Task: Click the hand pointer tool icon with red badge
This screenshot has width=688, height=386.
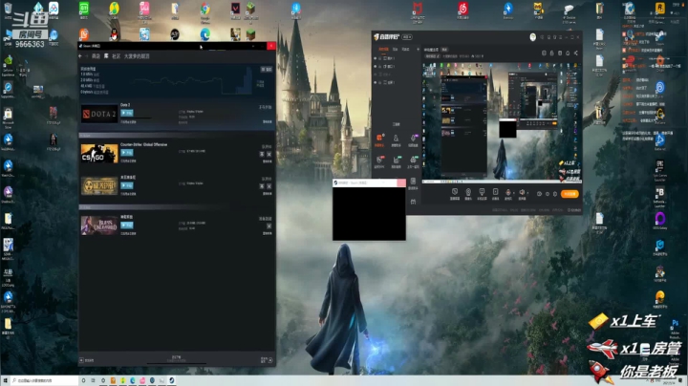Action: pos(379,161)
